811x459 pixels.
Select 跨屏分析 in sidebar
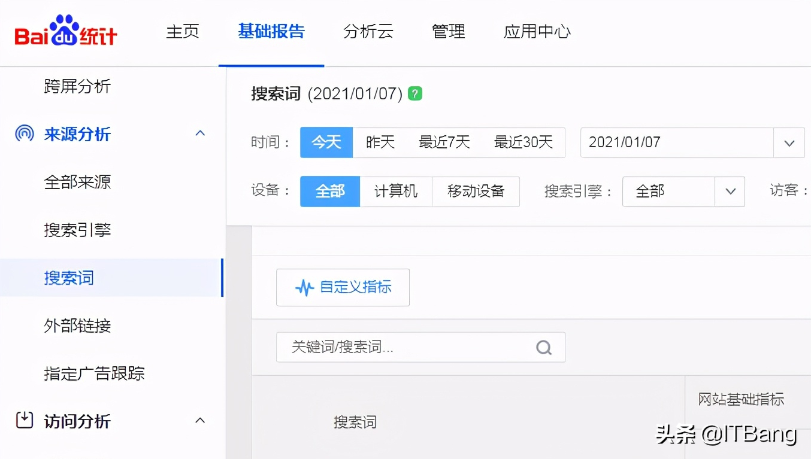(x=77, y=86)
